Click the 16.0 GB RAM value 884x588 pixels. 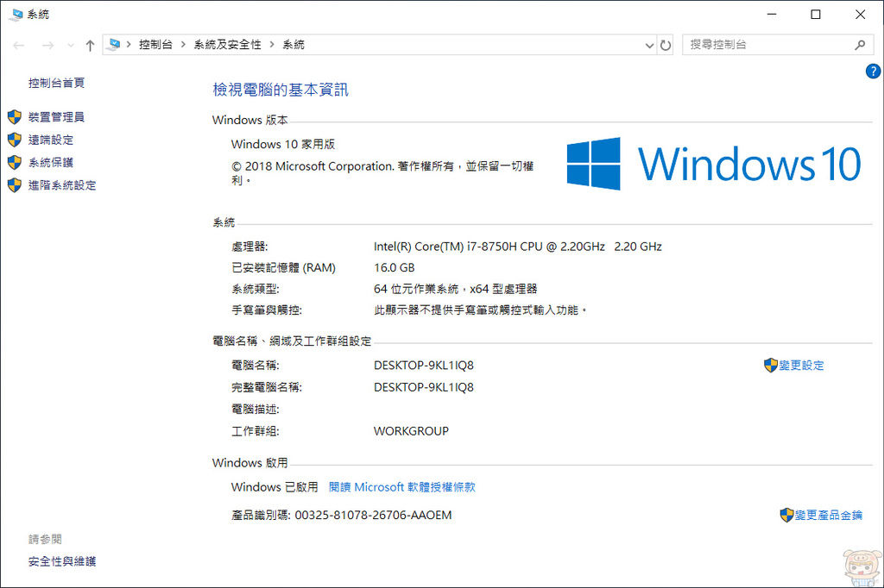tap(394, 268)
